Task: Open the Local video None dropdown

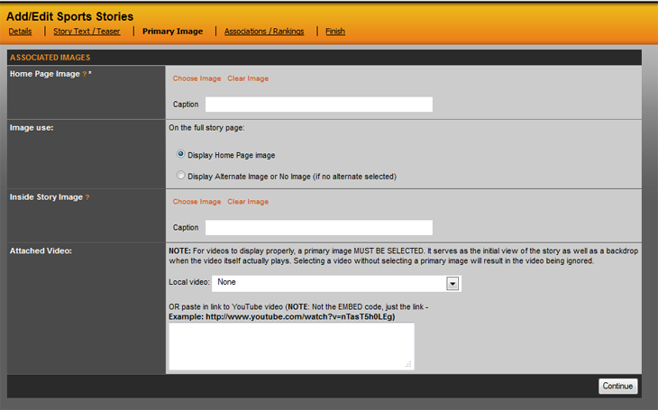Action: (x=336, y=284)
